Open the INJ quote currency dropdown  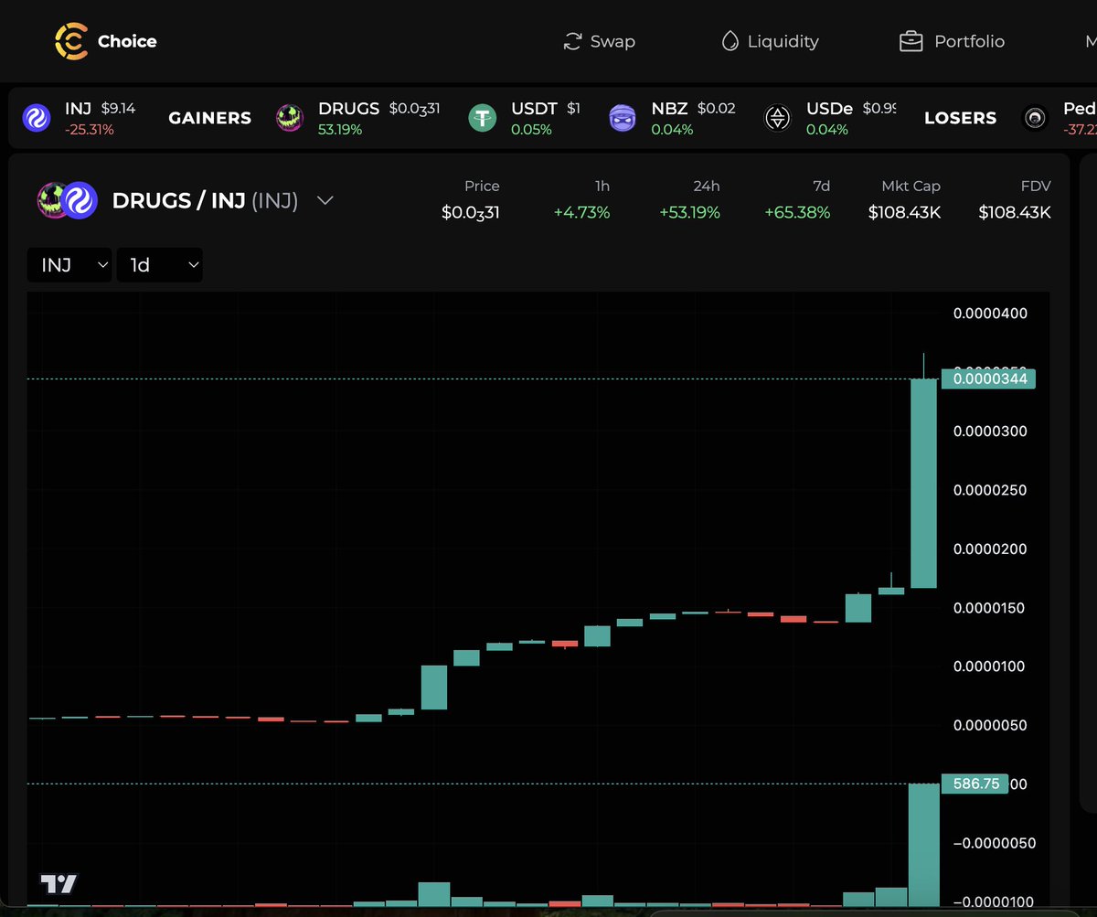click(x=69, y=265)
